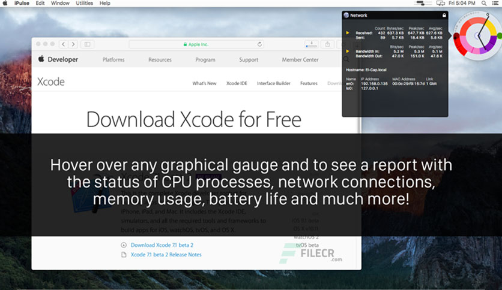Viewport: 502px width, 290px height.
Task: Click the globe icon beside the Network title
Action: click(x=346, y=15)
